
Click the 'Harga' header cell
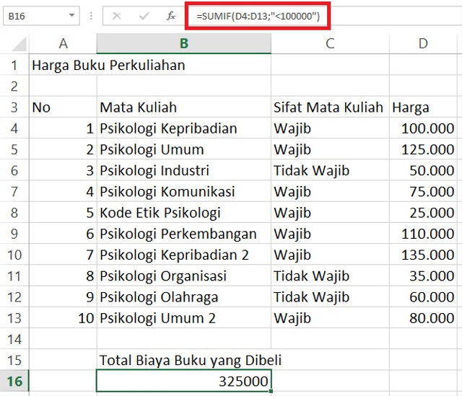[x=423, y=107]
